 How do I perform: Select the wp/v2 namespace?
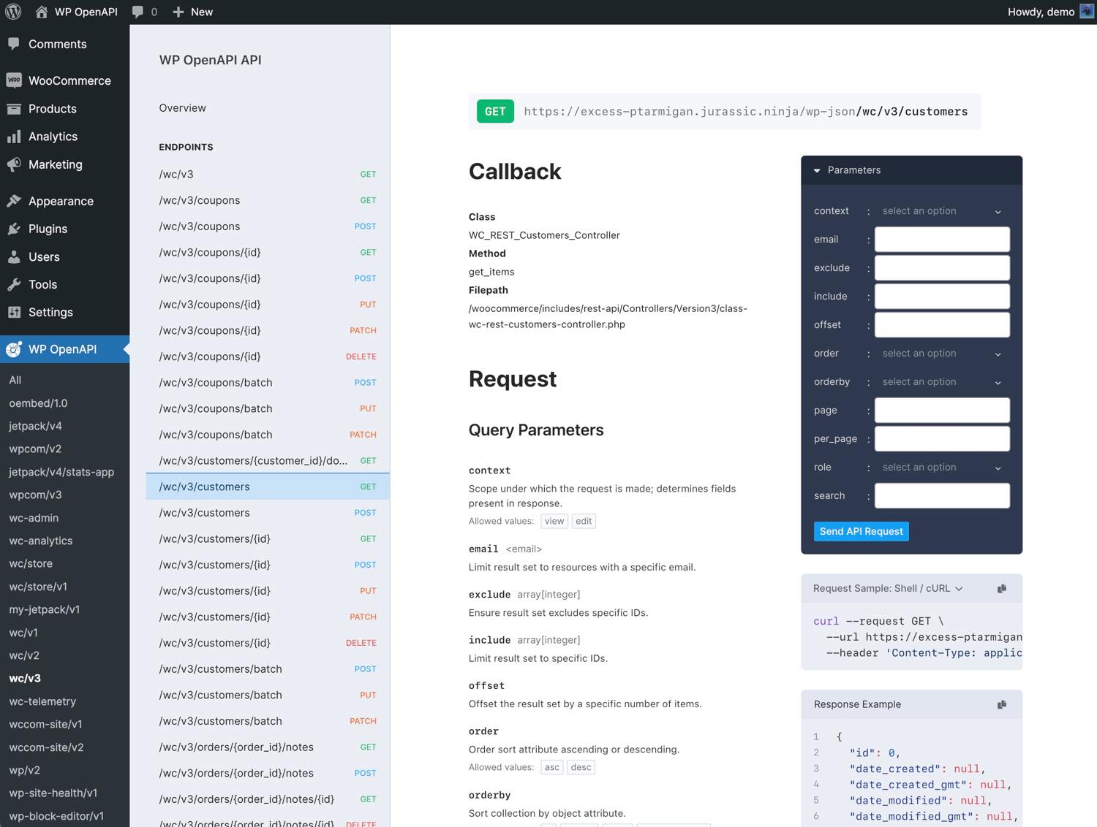pyautogui.click(x=25, y=770)
